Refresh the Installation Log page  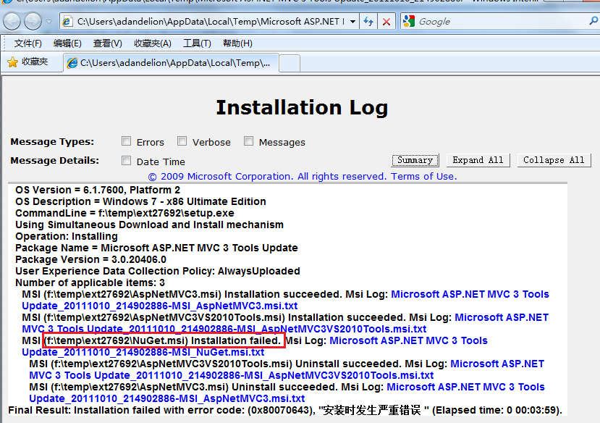point(368,22)
